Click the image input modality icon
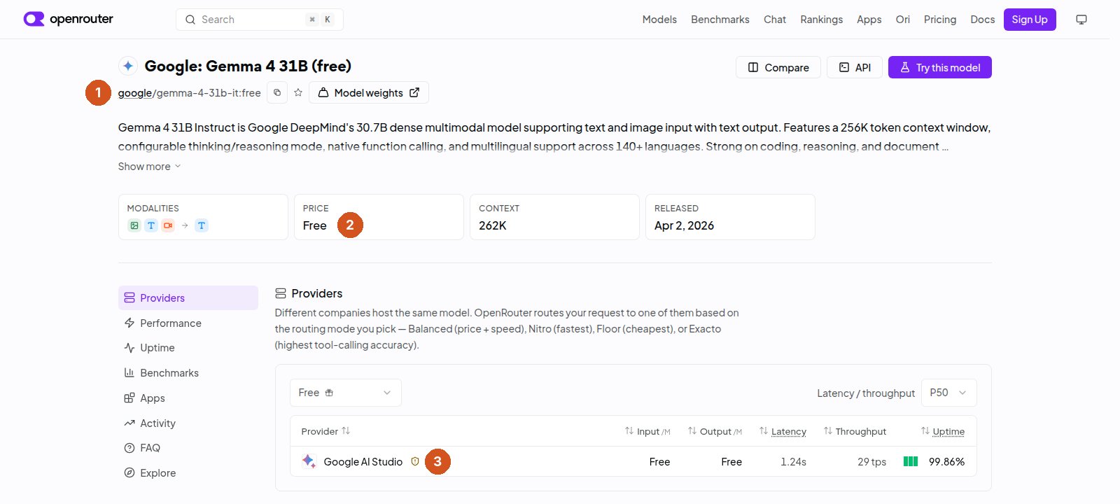 pyautogui.click(x=134, y=225)
